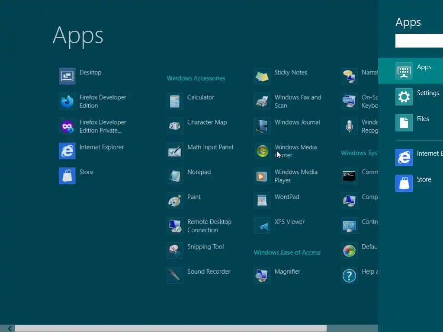Viewport: 443px width, 332px height.
Task: Launch the Magnifier icon
Action: [x=262, y=275]
